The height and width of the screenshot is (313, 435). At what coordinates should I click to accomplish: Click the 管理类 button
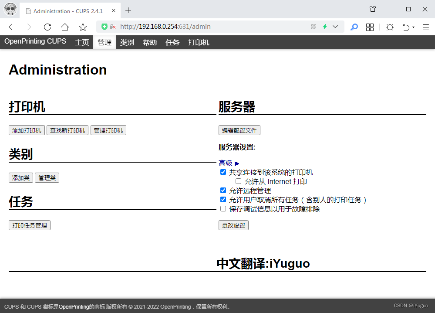click(47, 178)
